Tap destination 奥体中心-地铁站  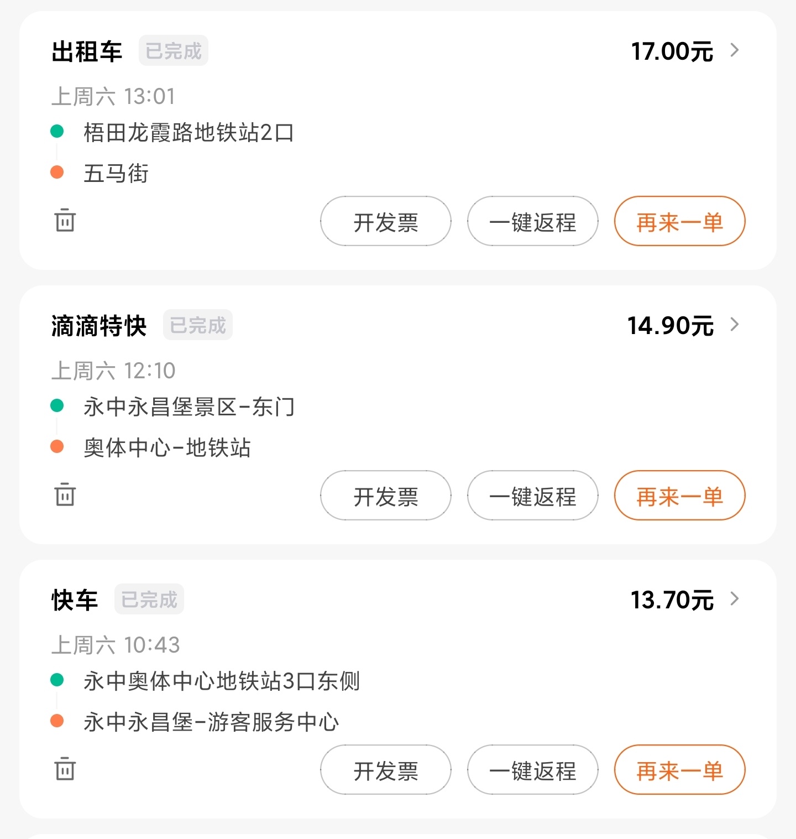(167, 447)
